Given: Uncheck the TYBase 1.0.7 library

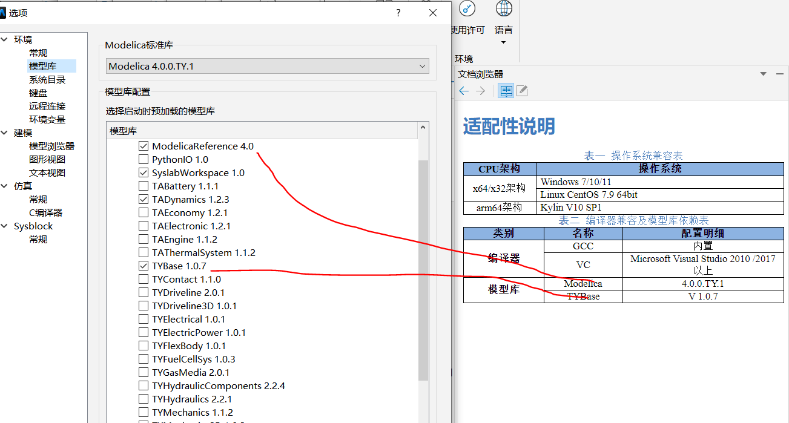Looking at the screenshot, I should point(144,266).
